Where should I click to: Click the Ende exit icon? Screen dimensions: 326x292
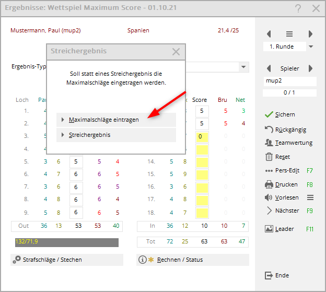click(269, 276)
